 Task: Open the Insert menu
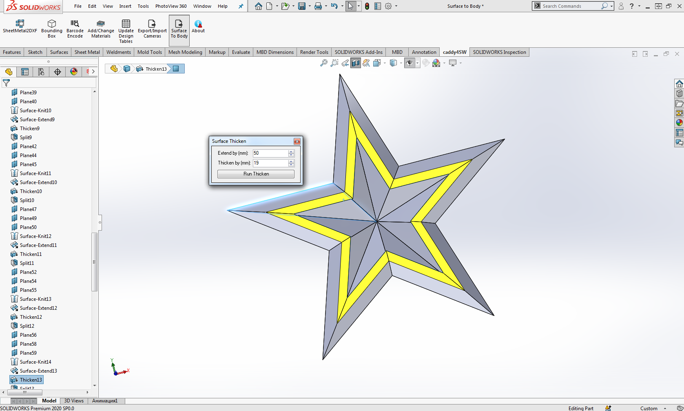[125, 6]
